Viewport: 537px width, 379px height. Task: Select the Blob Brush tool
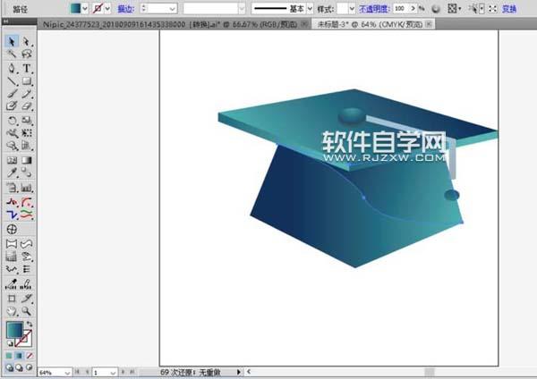tap(12, 105)
